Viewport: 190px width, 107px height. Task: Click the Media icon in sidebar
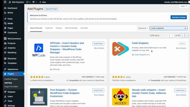(5, 23)
